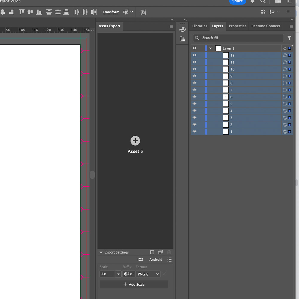
Task: Open the Pantone Connect tab
Action: click(266, 26)
